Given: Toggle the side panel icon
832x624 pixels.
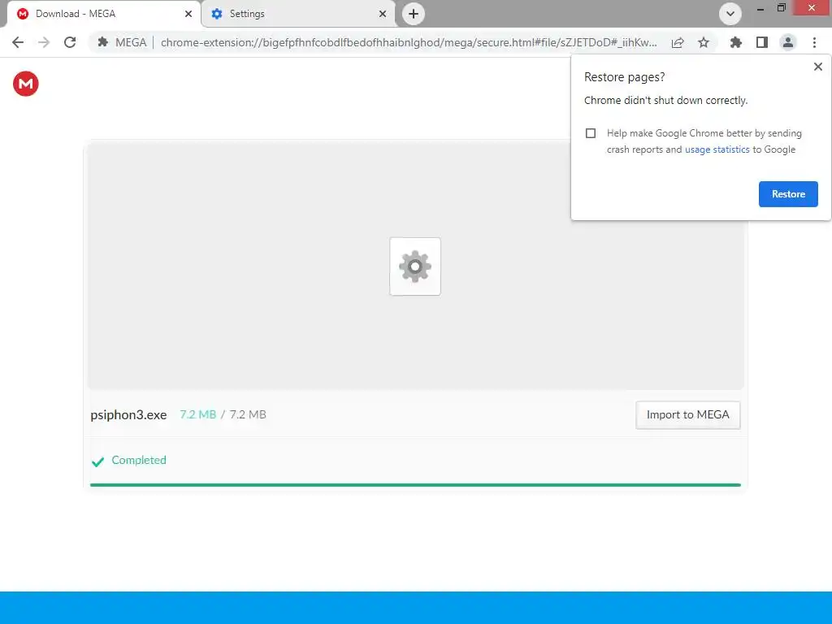Looking at the screenshot, I should (x=762, y=42).
